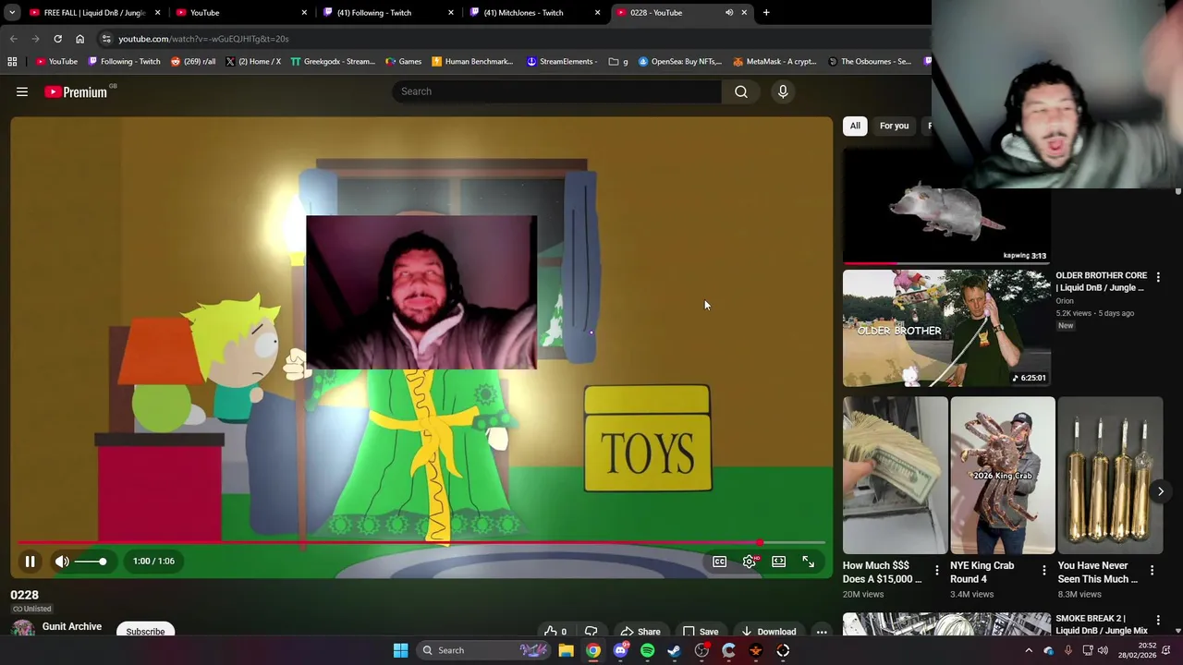Open the g bookmarks folder

tap(618, 62)
